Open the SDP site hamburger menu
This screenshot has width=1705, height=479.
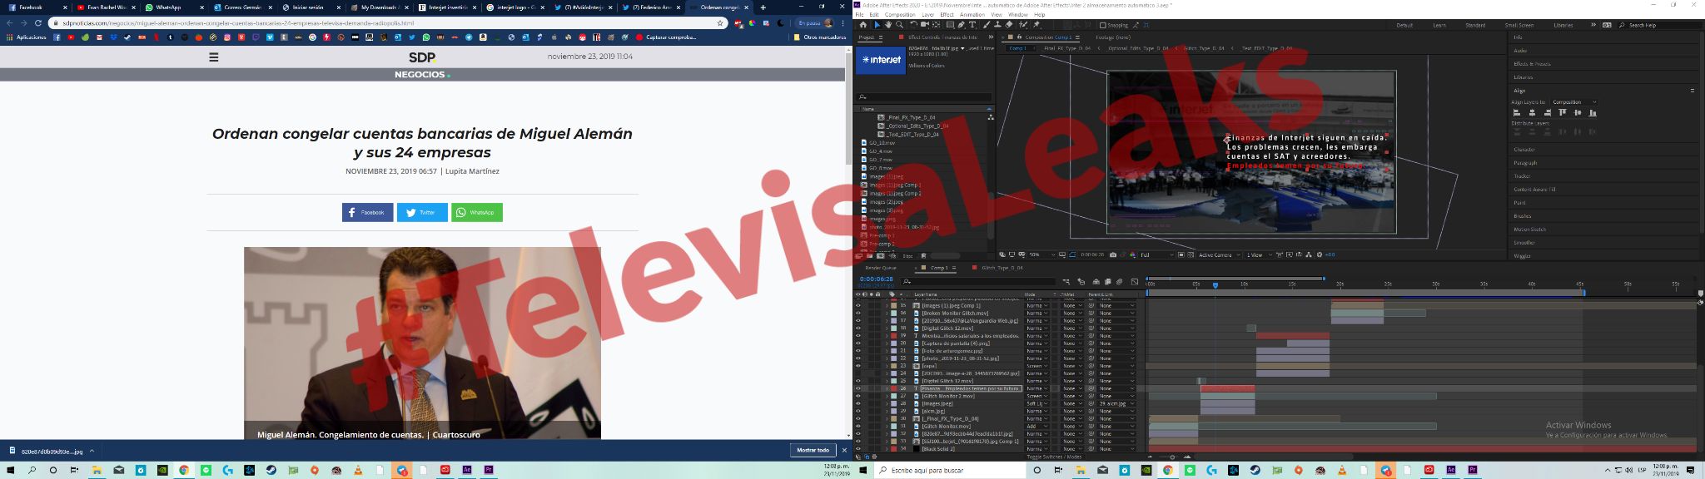(214, 57)
